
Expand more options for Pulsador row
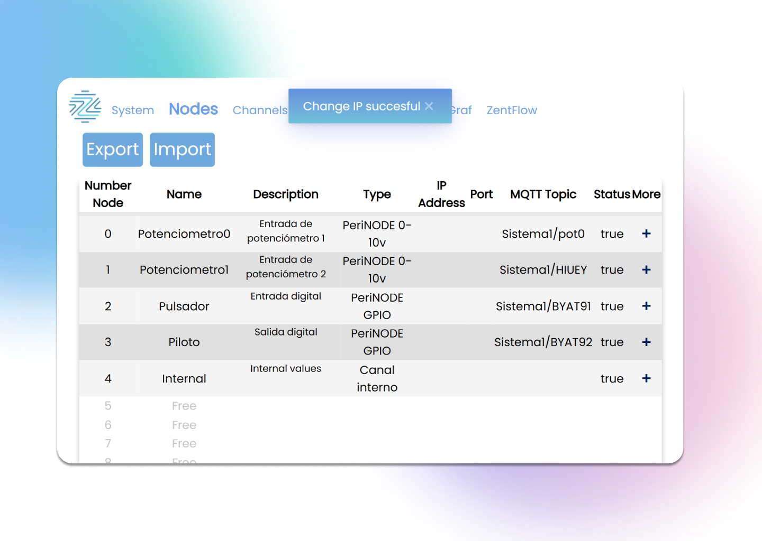pos(646,306)
